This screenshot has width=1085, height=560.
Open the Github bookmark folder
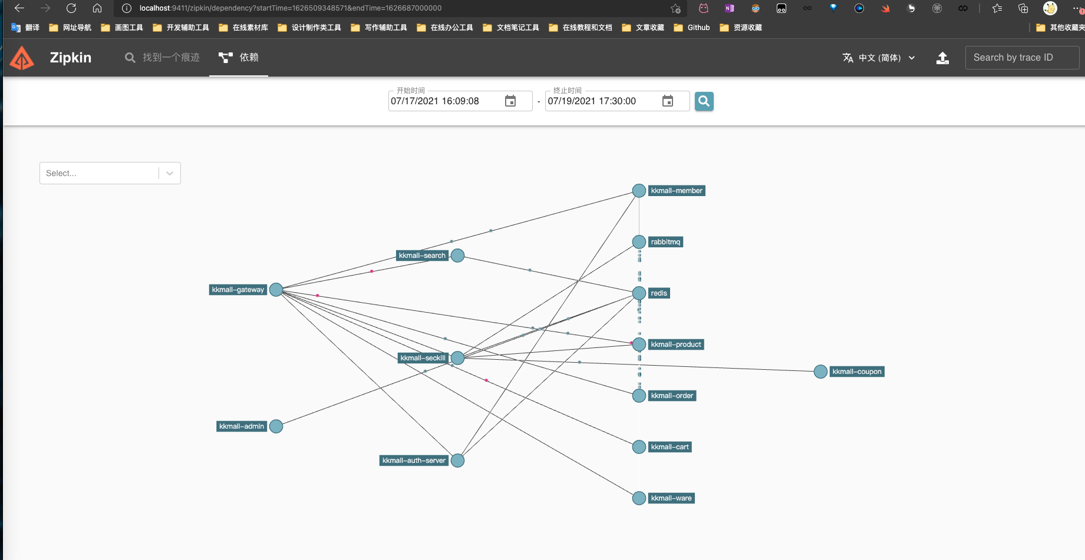click(692, 28)
